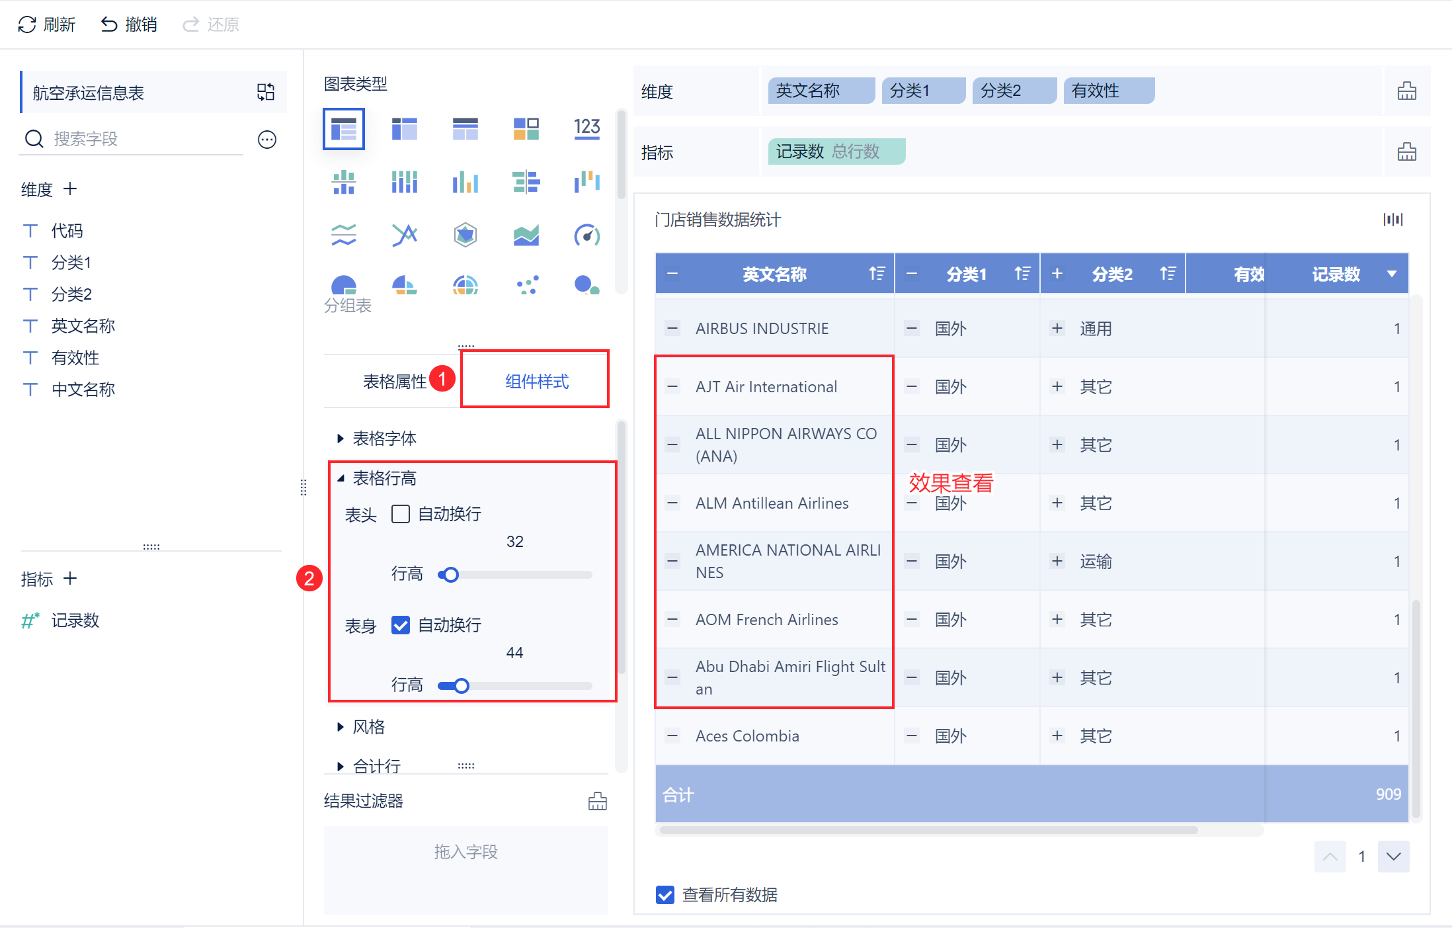The width and height of the screenshot is (1452, 928).
Task: Sort by 分类2 column header
Action: 1168,273
